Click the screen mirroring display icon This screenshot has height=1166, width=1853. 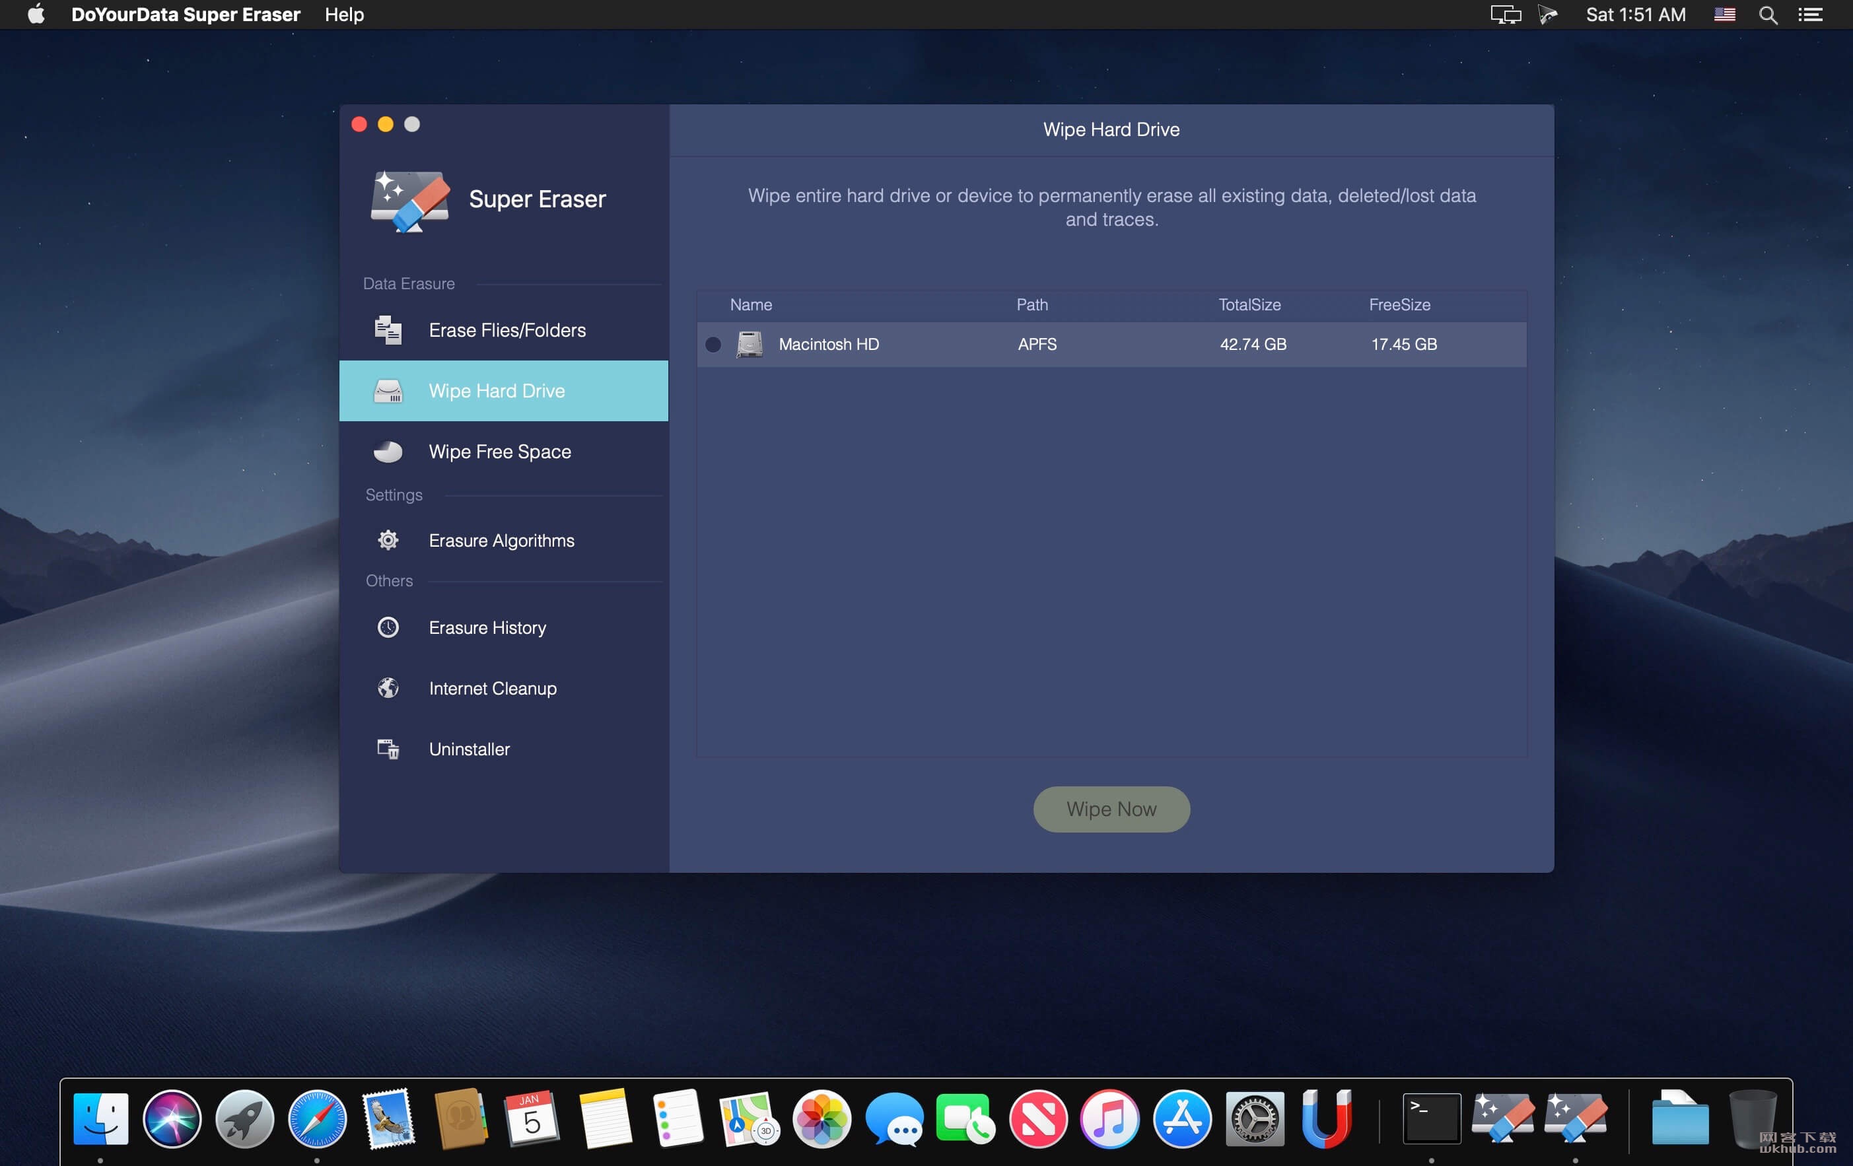[1505, 15]
